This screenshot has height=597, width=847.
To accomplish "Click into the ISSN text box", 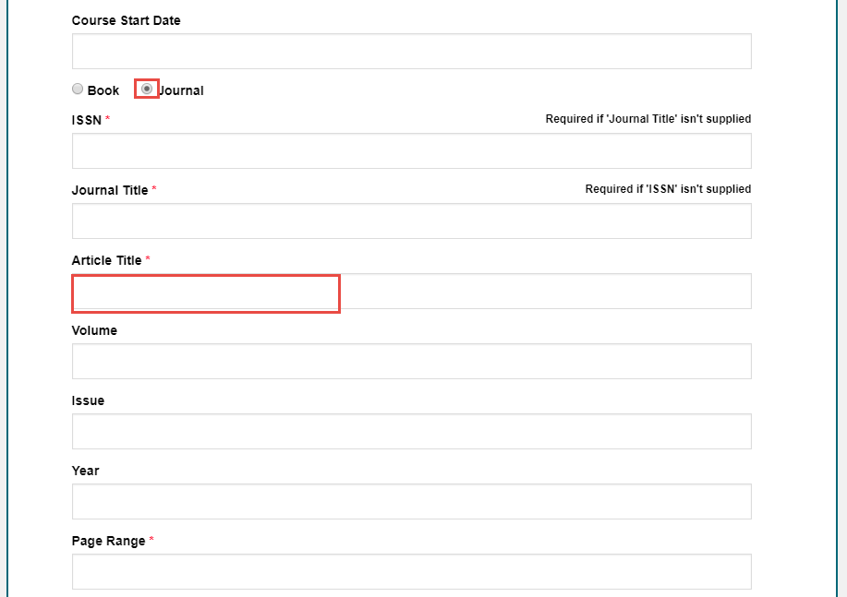I will [411, 151].
